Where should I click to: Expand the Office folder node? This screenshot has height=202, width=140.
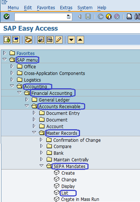point(12,66)
